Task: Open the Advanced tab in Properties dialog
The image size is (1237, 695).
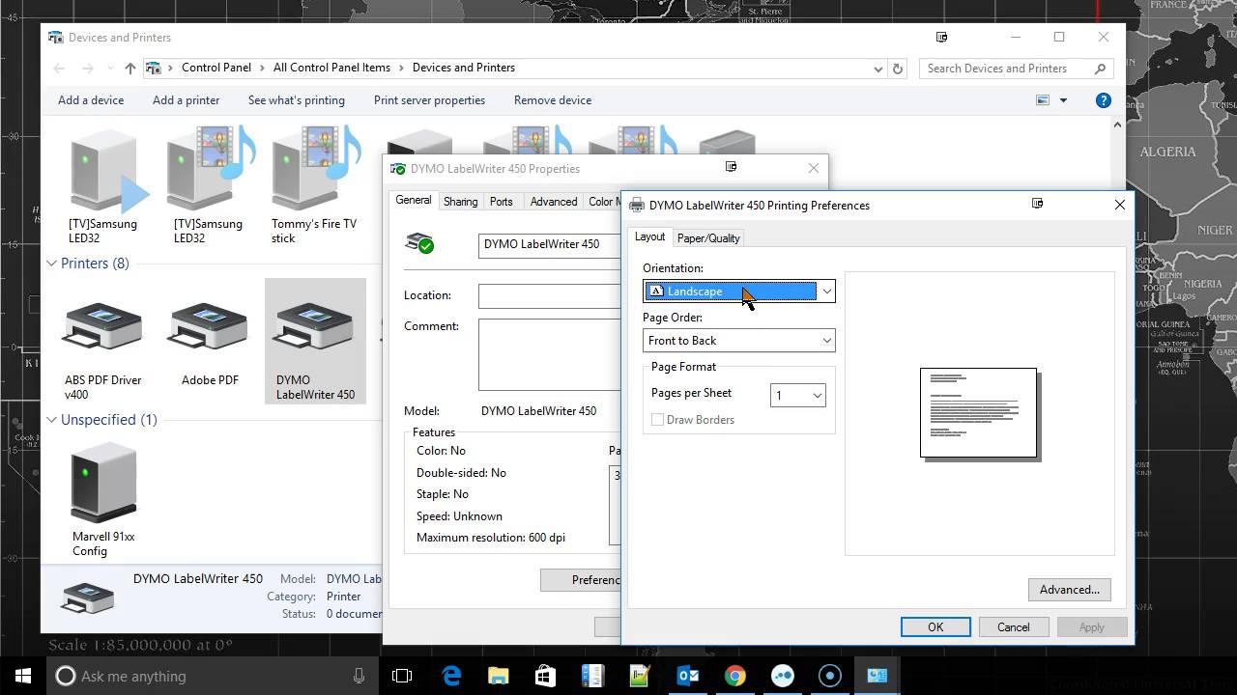Action: [x=554, y=202]
